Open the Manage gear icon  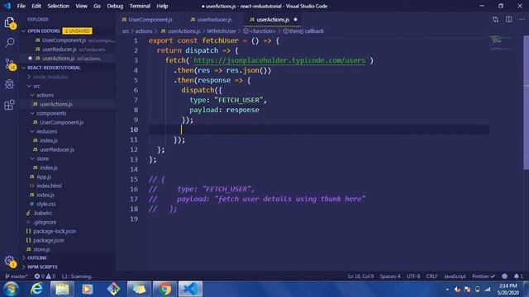click(x=9, y=261)
